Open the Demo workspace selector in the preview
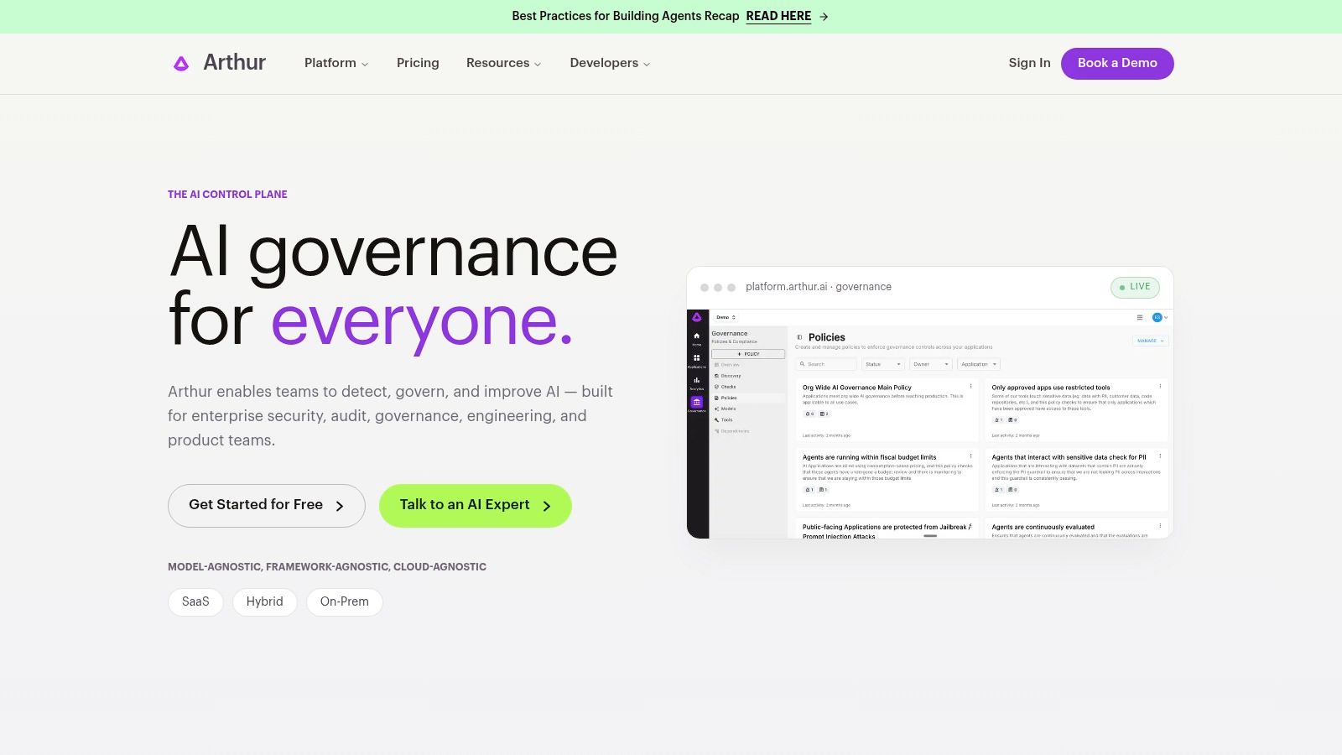 tap(726, 317)
